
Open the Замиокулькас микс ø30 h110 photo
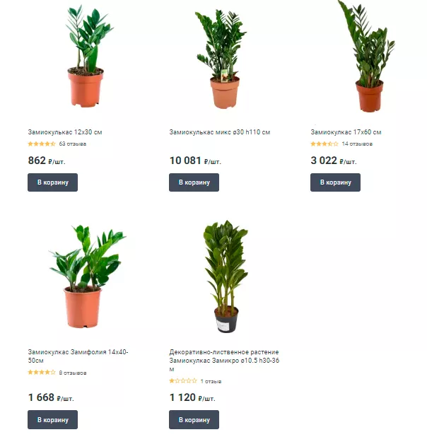221,59
